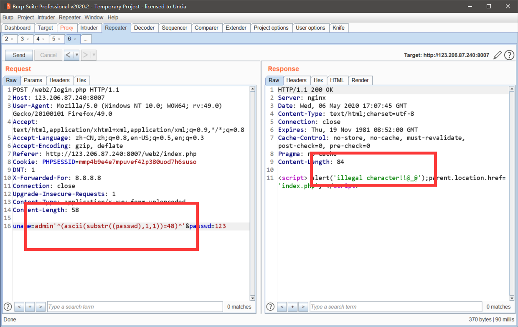Go back to previous request in history
The width and height of the screenshot is (518, 327).
[68, 55]
